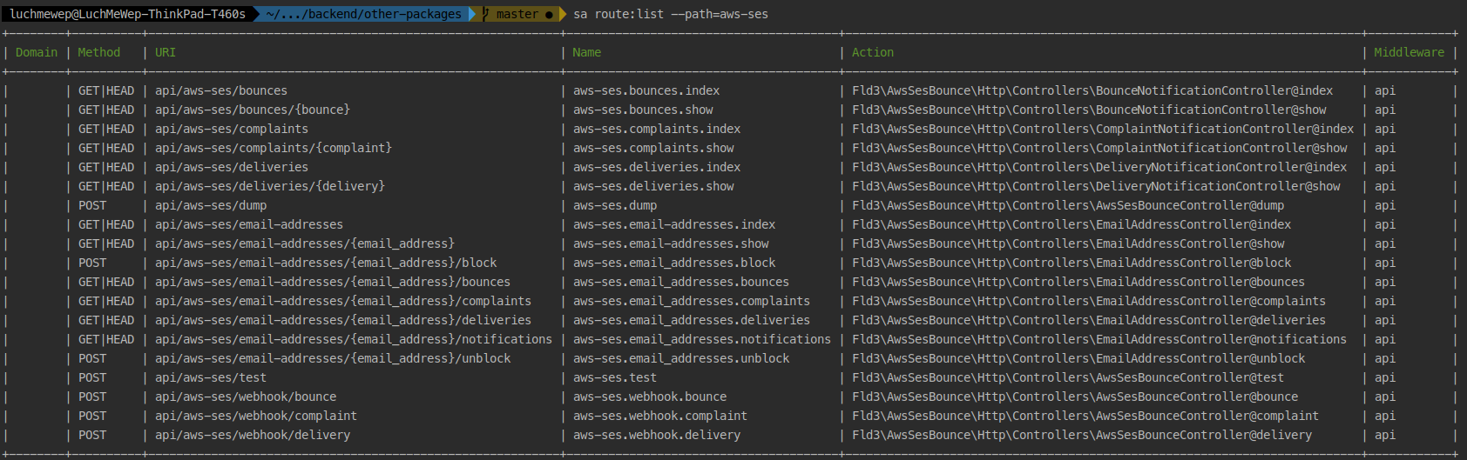This screenshot has width=1467, height=460.
Task: Click action DeliveryNotificationController@index
Action: point(1099,167)
